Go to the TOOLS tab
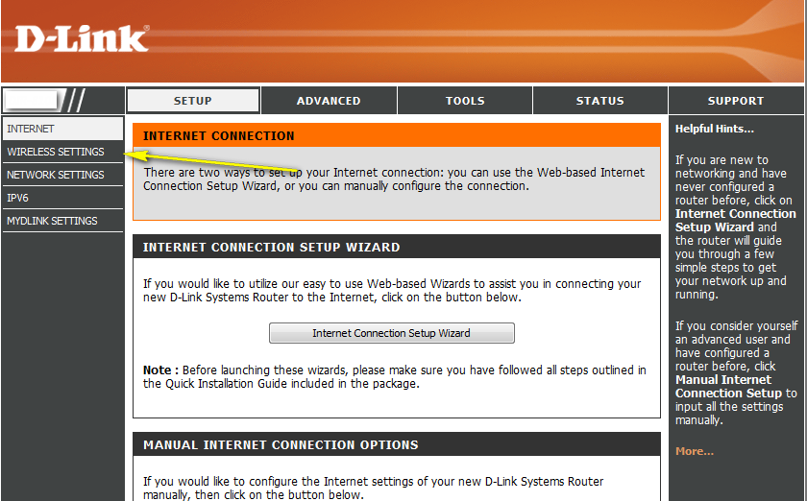This screenshot has height=501, width=807. point(465,101)
